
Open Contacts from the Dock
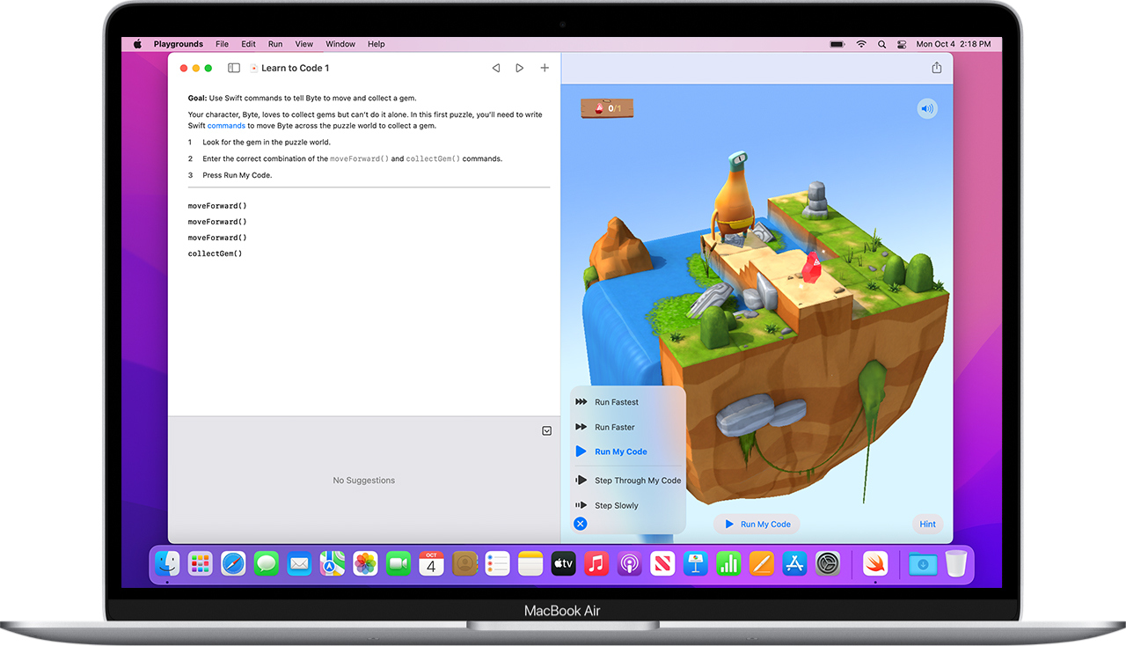tap(464, 563)
